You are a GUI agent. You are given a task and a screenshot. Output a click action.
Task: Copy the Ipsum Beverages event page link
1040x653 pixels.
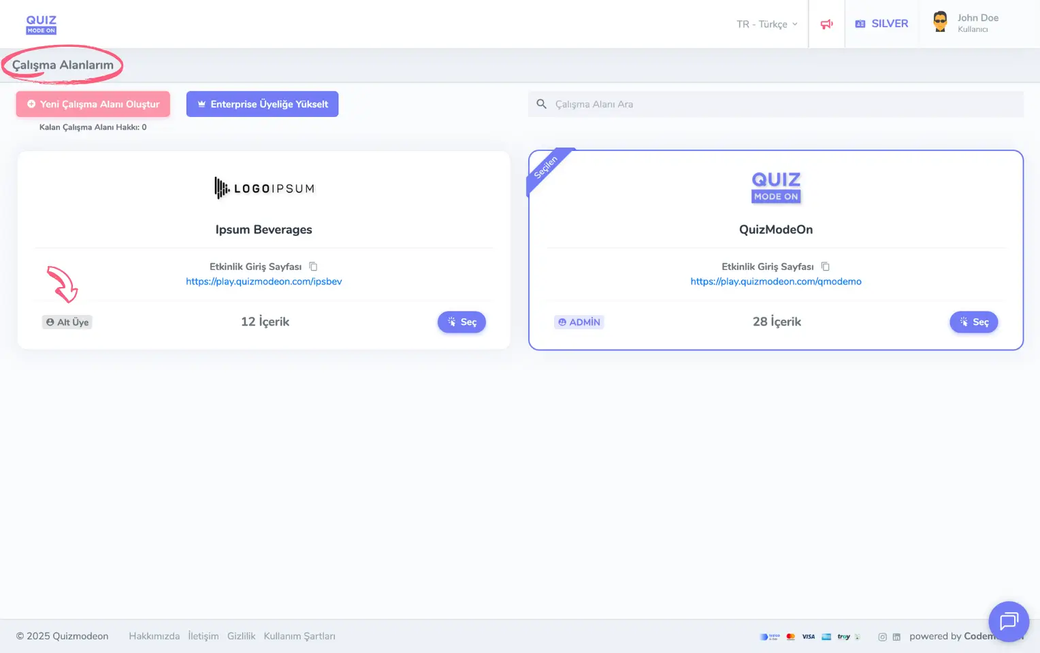coord(313,267)
